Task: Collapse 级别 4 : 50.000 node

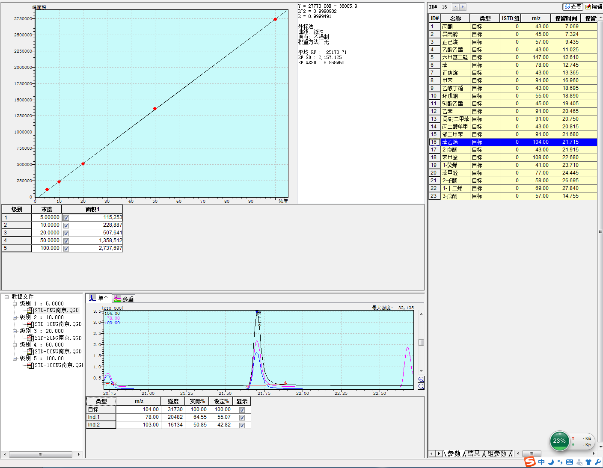Action: click(15, 345)
